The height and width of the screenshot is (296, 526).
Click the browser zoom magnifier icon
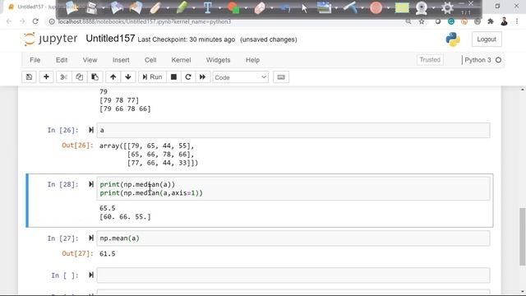tap(408, 21)
